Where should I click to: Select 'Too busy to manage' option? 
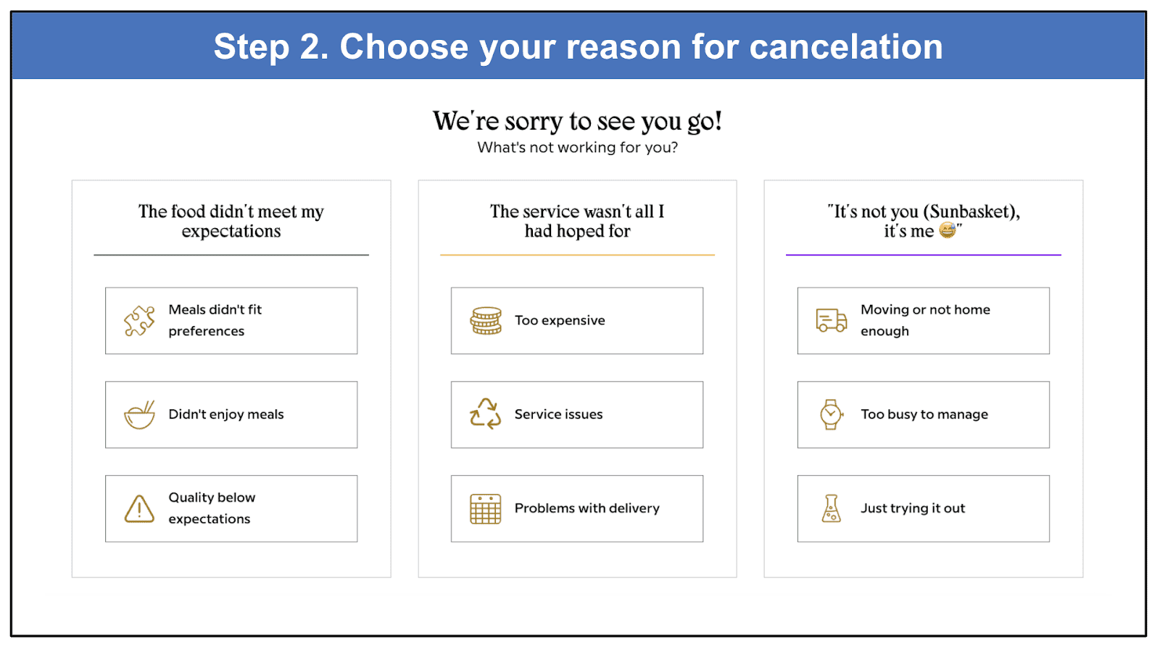coord(924,414)
